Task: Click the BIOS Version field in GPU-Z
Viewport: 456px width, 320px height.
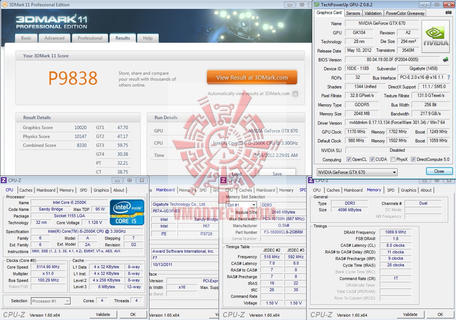Action: pos(393,60)
